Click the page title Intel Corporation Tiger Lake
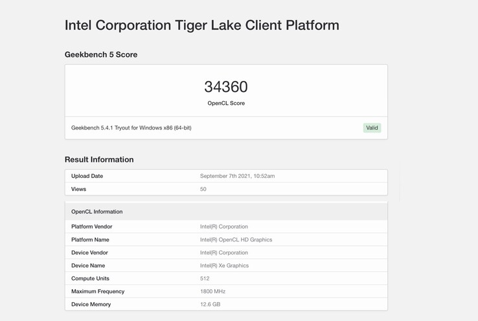Screen dimensions: 478x321 [x=201, y=26]
